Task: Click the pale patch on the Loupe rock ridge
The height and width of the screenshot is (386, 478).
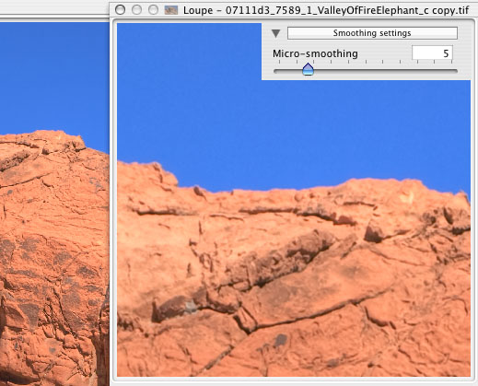Action: [407, 197]
